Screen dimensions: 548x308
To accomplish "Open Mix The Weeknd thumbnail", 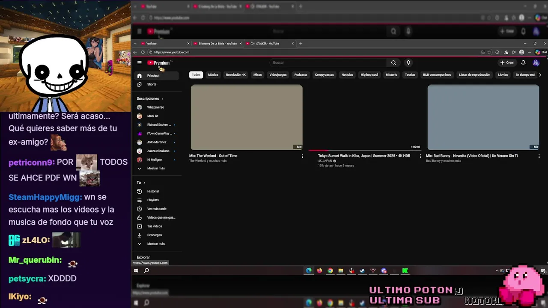I will 247,117.
